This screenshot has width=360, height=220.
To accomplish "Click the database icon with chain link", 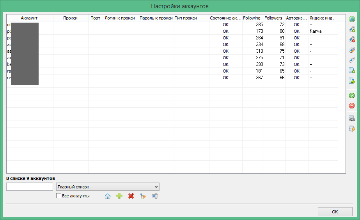I will tap(351, 119).
